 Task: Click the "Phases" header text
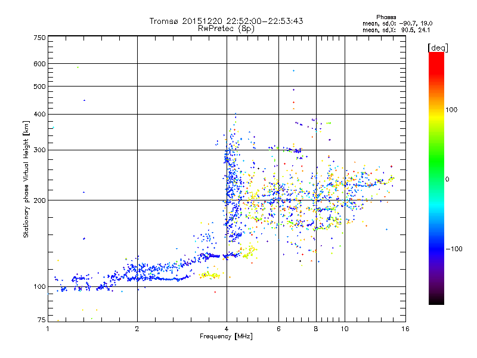[x=386, y=17]
